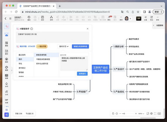Open the VIP badge

point(139,18)
